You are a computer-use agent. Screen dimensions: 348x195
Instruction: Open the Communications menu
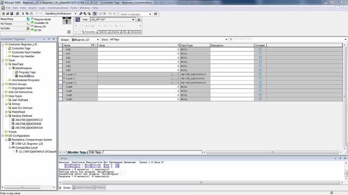tap(58, 8)
